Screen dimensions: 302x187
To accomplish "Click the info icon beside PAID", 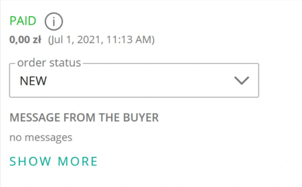I will pyautogui.click(x=53, y=22).
